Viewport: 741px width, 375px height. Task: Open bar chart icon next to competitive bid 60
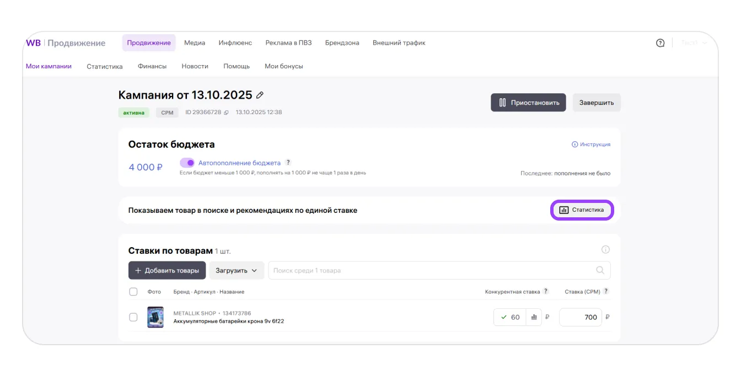(534, 317)
